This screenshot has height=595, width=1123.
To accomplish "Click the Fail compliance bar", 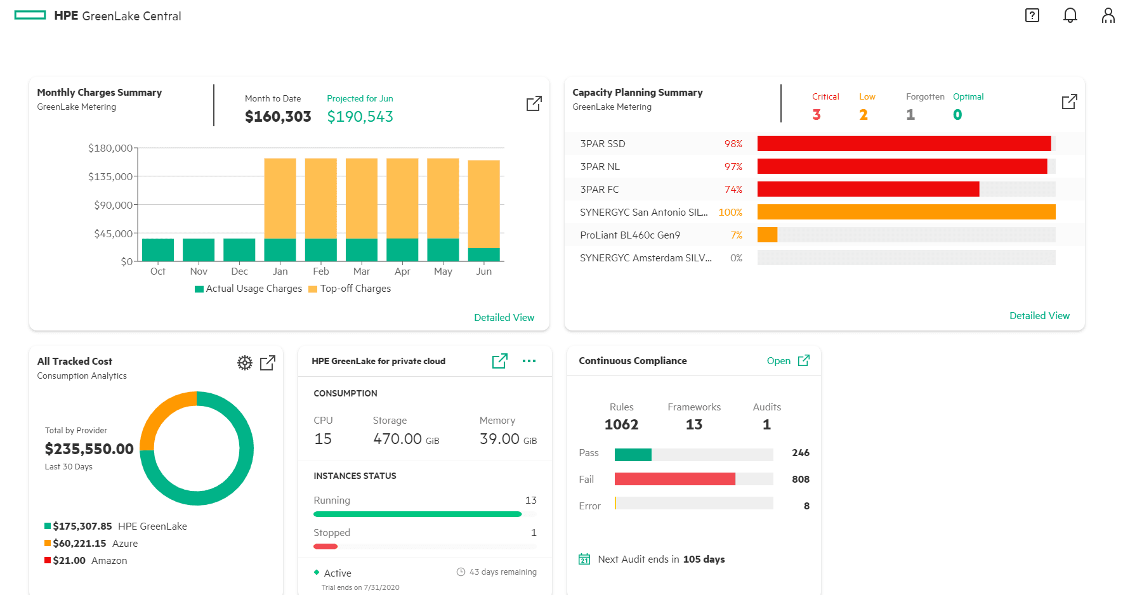I will (694, 479).
